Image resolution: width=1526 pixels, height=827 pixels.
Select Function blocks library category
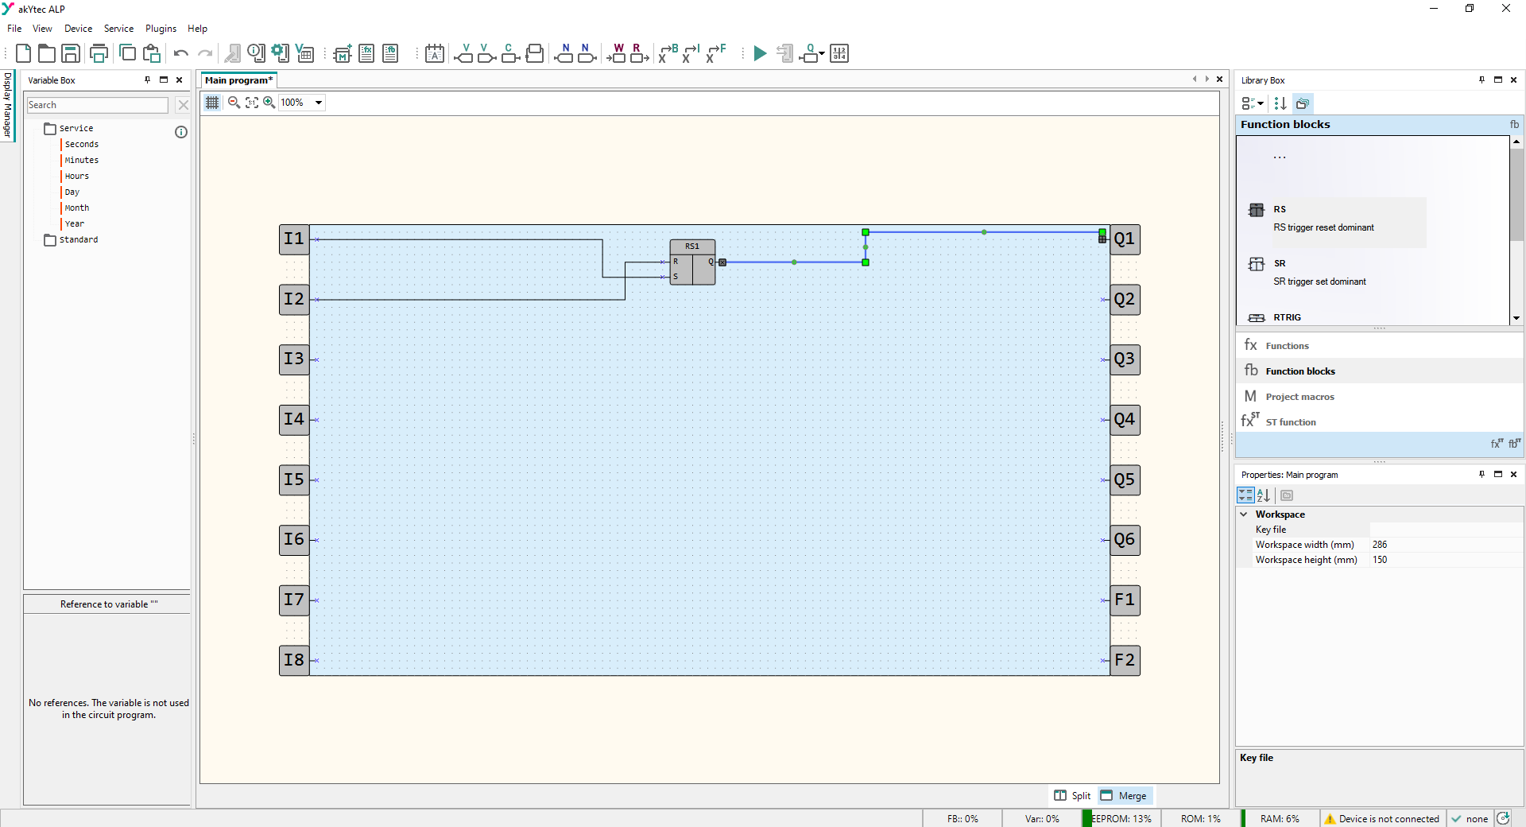[x=1380, y=371]
